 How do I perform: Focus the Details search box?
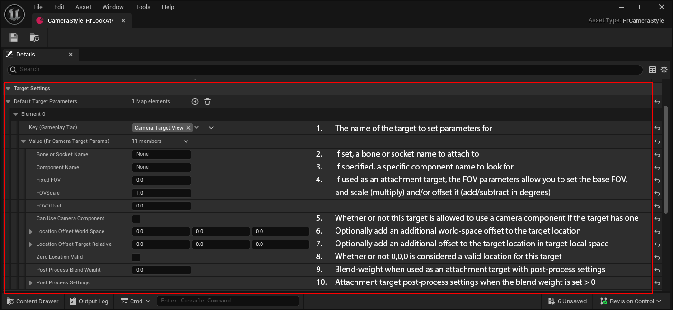[x=325, y=69]
